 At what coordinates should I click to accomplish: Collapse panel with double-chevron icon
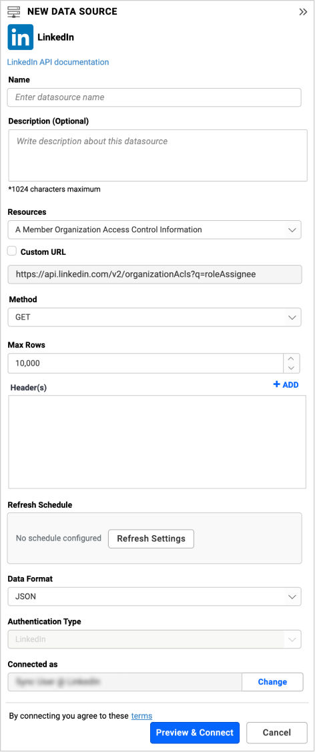pos(303,12)
